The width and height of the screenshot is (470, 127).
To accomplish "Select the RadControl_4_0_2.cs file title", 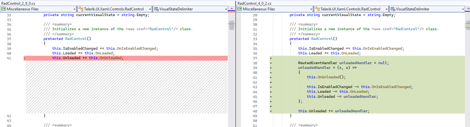I will 254,3.
